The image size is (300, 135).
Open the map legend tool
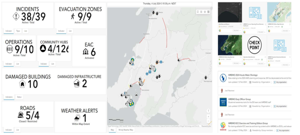(x=201, y=12)
